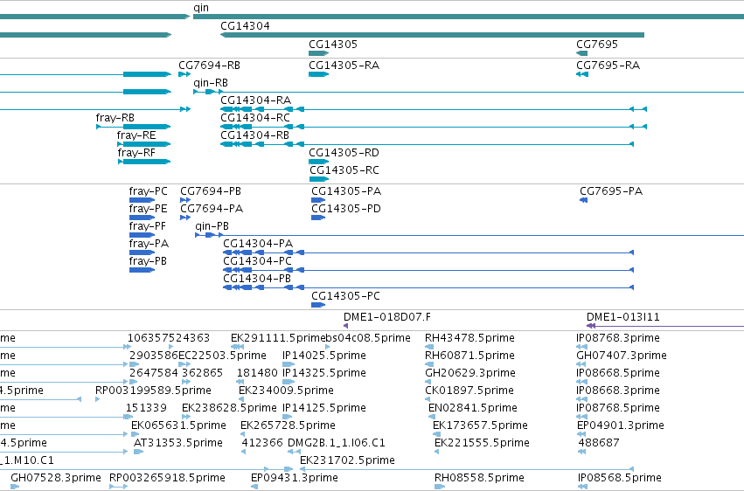The image size is (744, 491).
Task: Select EST label GH20629.3prime
Action: (x=470, y=373)
